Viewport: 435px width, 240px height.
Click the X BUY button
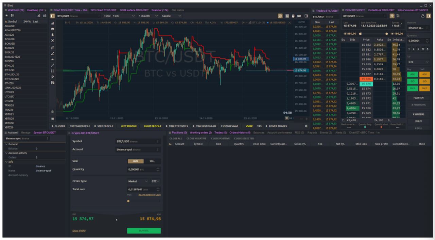[418, 121]
